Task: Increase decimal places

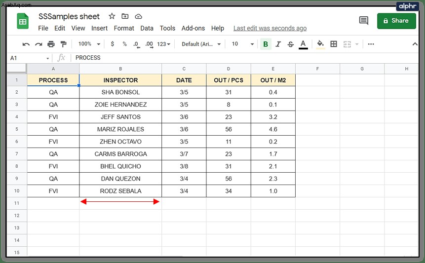Action: [x=149, y=44]
